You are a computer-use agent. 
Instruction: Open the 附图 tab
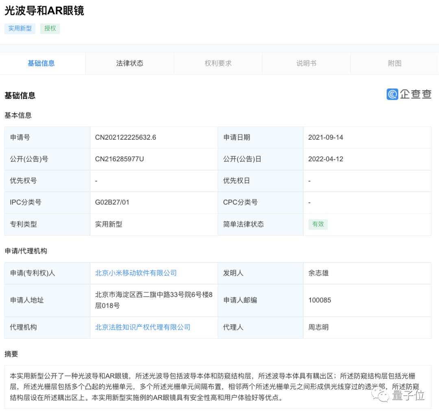coord(394,63)
